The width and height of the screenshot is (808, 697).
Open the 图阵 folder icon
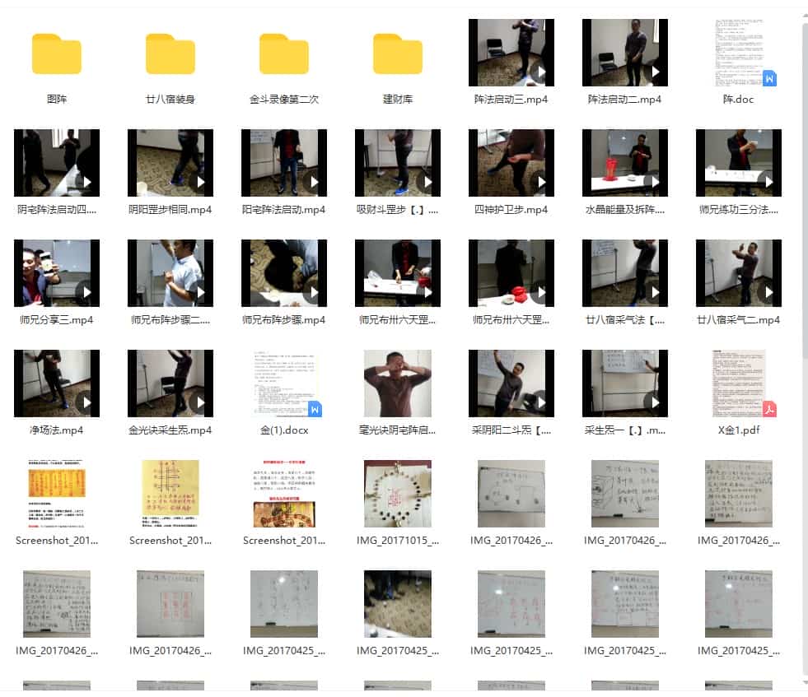pyautogui.click(x=57, y=54)
